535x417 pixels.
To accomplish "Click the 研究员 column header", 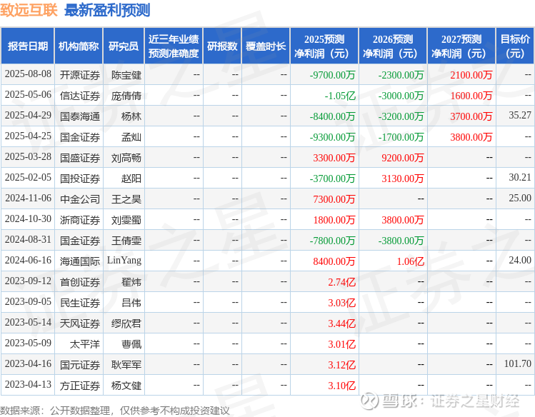I will [x=124, y=46].
